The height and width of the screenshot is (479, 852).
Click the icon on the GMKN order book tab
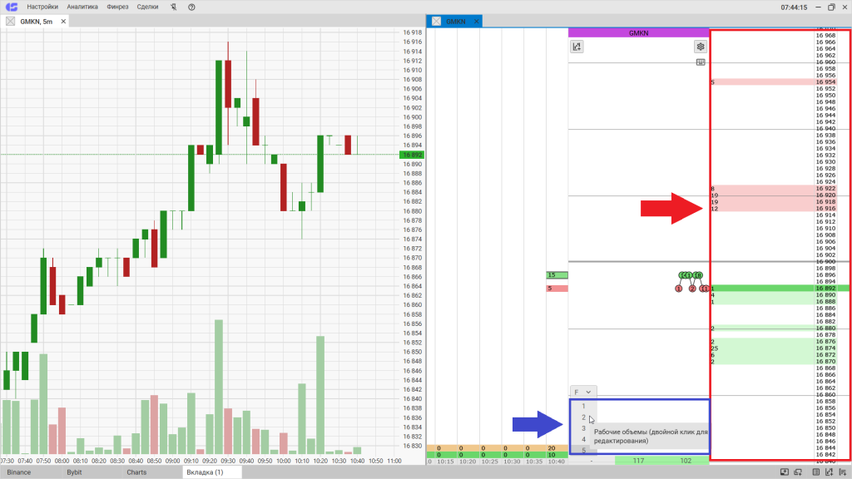tap(436, 21)
